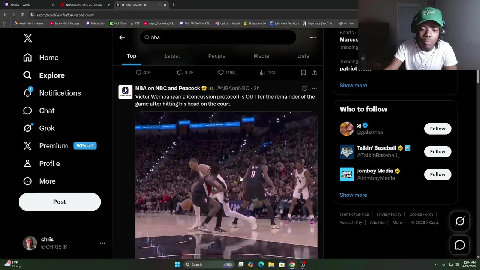Open three-dot menu on the NBA on NBC post
480x270 pixels.
coord(314,88)
